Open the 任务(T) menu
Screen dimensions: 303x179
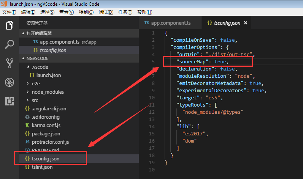click(125, 12)
